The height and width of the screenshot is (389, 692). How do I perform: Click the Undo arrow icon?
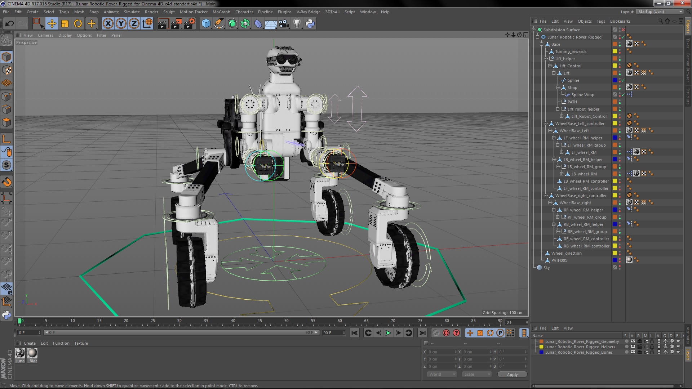coord(9,24)
